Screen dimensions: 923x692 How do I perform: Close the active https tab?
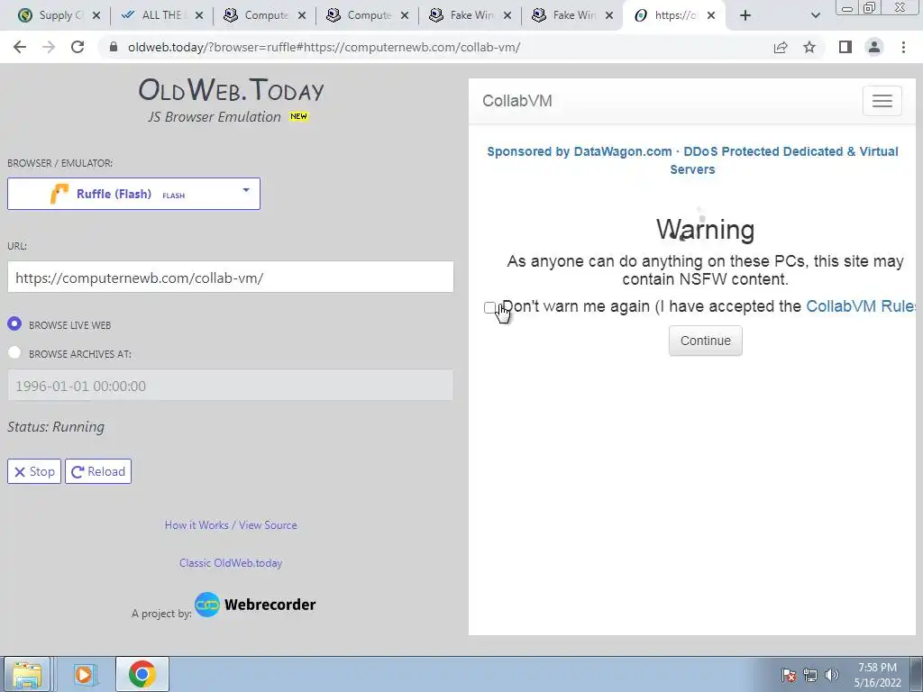711,16
